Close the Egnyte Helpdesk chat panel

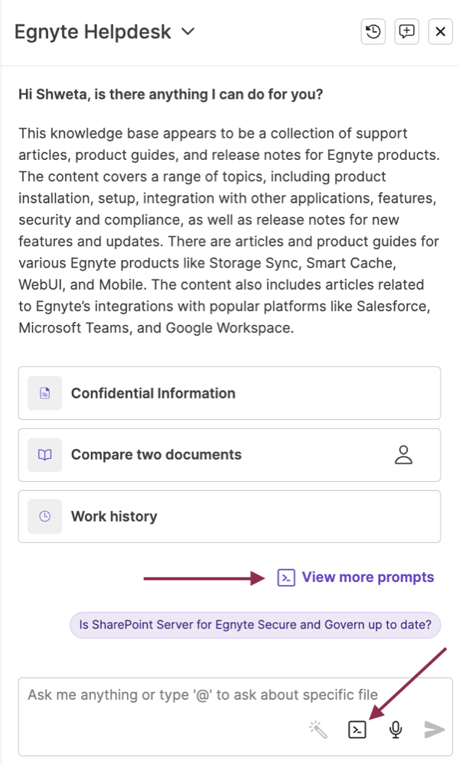tap(440, 31)
